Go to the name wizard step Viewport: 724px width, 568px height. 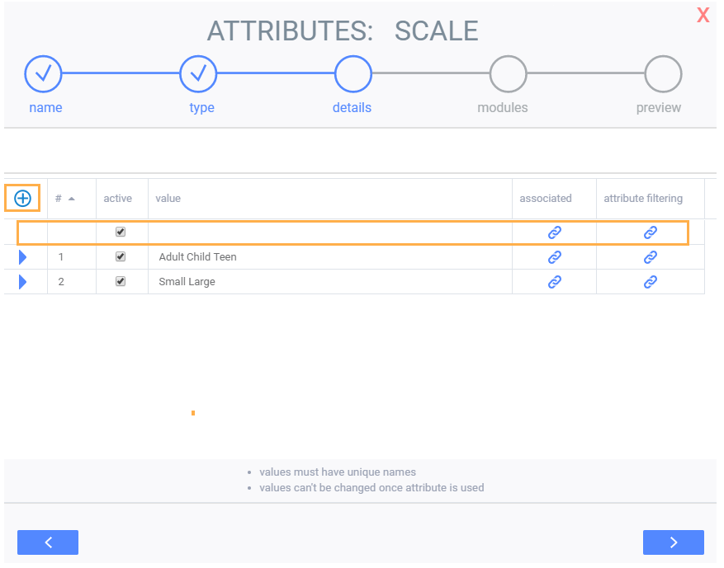44,74
